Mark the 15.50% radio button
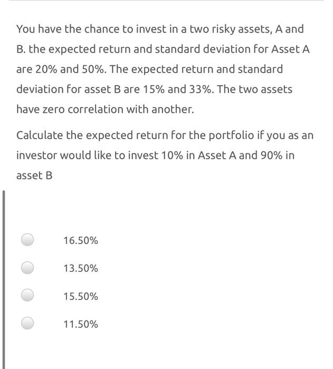This screenshot has width=333, height=369. pyautogui.click(x=27, y=295)
